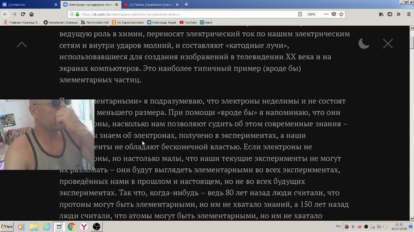Screen dimensions: 414x232
Task: Save page to Pocket
Action: click(x=334, y=14)
